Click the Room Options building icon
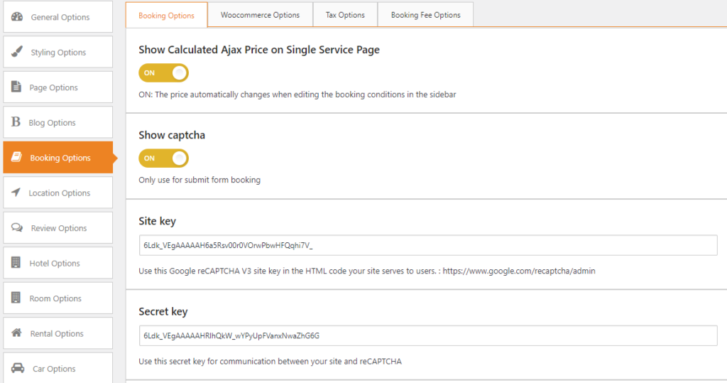Image resolution: width=727 pixels, height=383 pixels. [16, 298]
